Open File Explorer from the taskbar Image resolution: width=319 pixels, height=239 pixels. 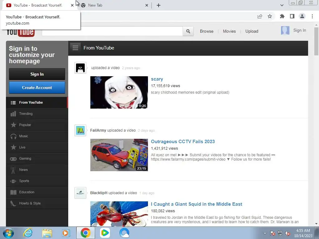pos(47,233)
